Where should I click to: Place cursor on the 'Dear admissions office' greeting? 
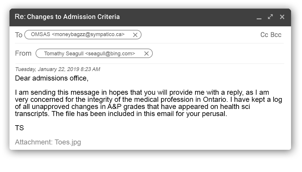[52, 78]
